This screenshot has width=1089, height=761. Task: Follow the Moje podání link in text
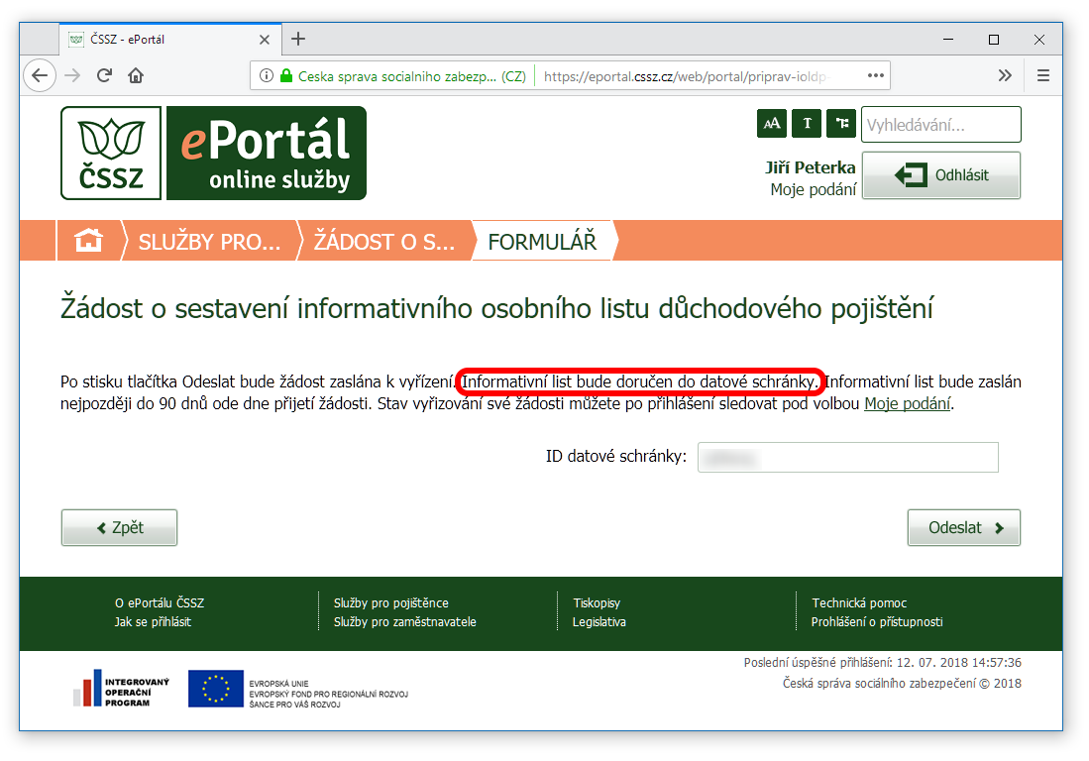(907, 403)
